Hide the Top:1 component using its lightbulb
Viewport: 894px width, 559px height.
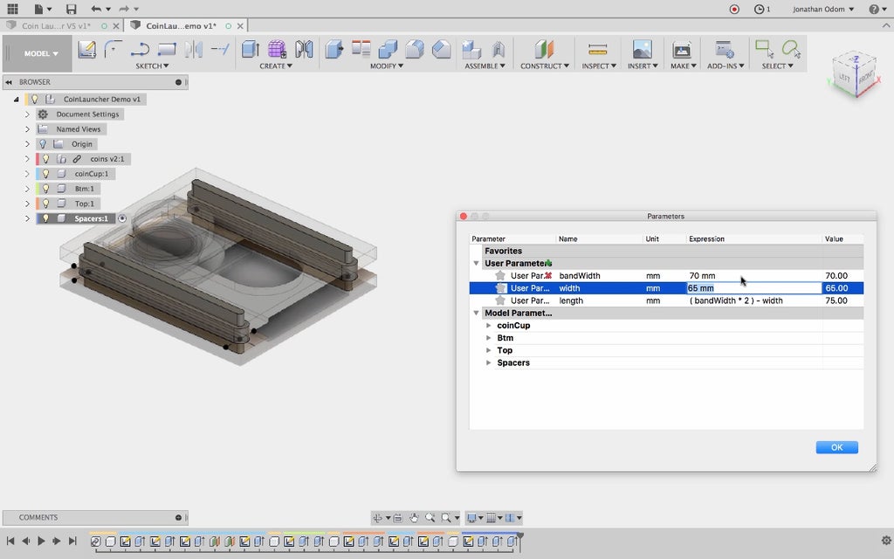[x=45, y=204]
